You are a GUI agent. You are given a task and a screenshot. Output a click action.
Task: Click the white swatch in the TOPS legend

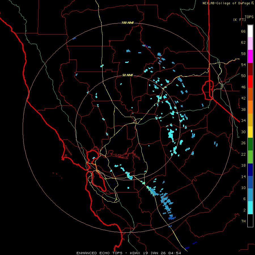pos(250,31)
